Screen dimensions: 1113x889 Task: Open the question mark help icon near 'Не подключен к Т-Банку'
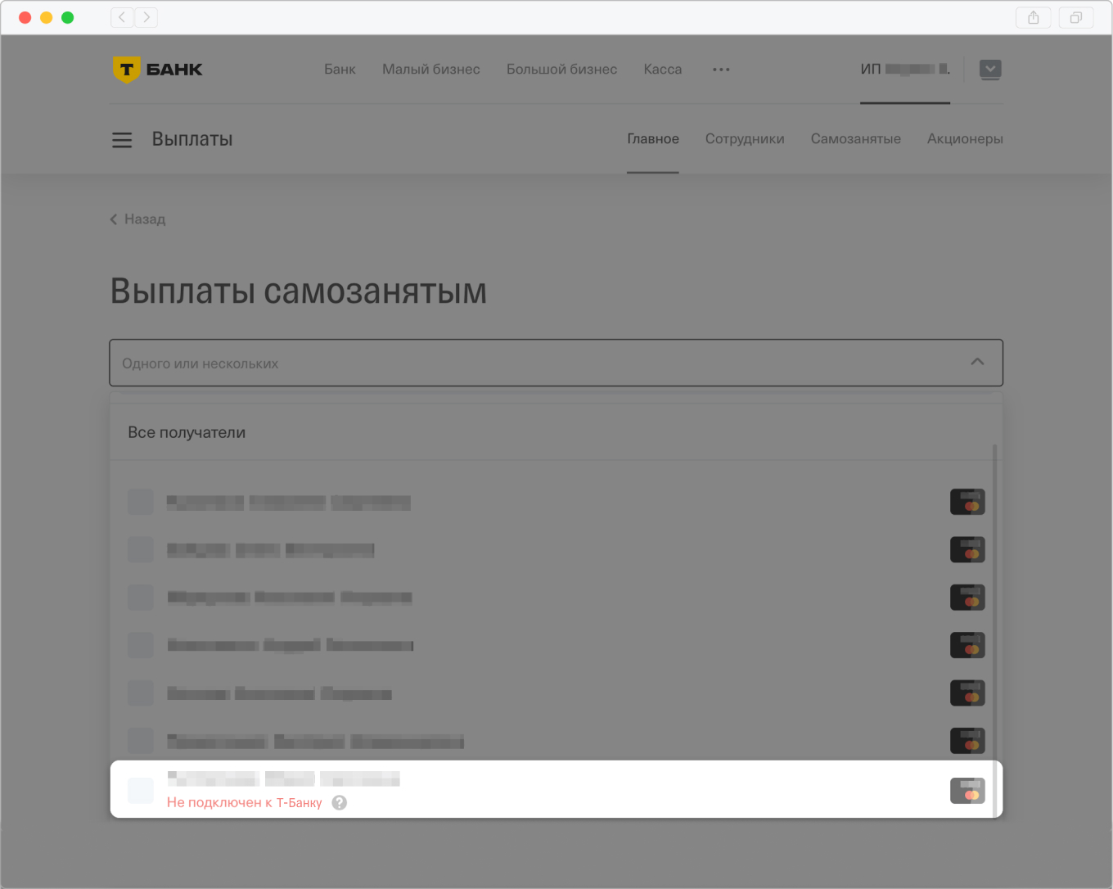pos(339,802)
